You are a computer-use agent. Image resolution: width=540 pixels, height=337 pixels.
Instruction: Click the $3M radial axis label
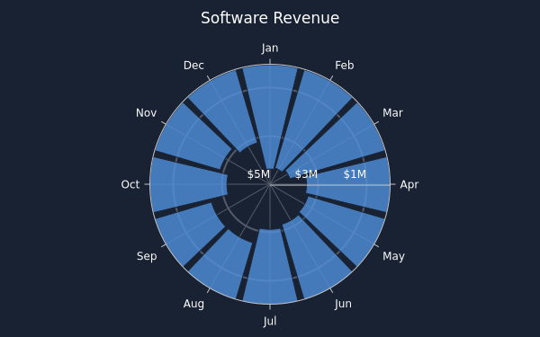coord(306,174)
